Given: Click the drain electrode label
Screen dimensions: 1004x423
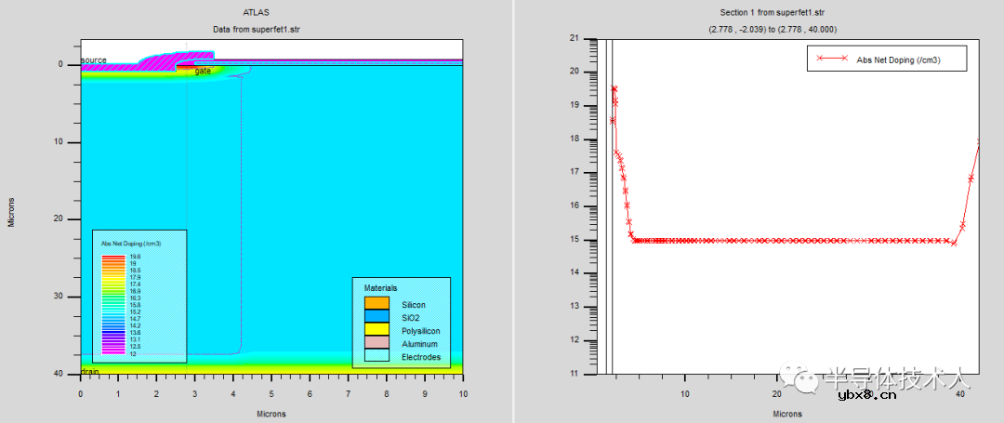Looking at the screenshot, I should 90,371.
